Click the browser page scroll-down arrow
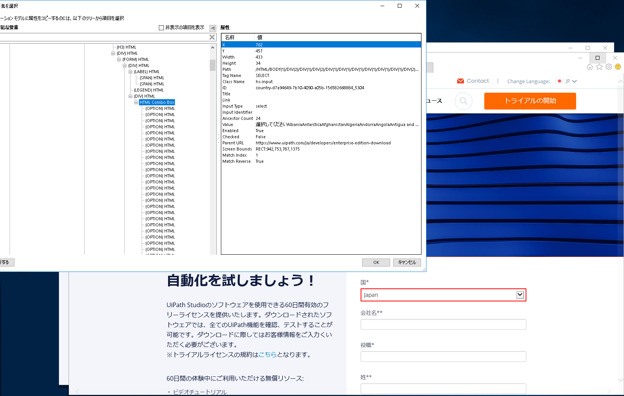 click(x=621, y=380)
